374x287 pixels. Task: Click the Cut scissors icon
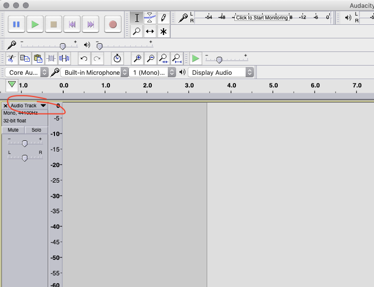tap(12, 58)
